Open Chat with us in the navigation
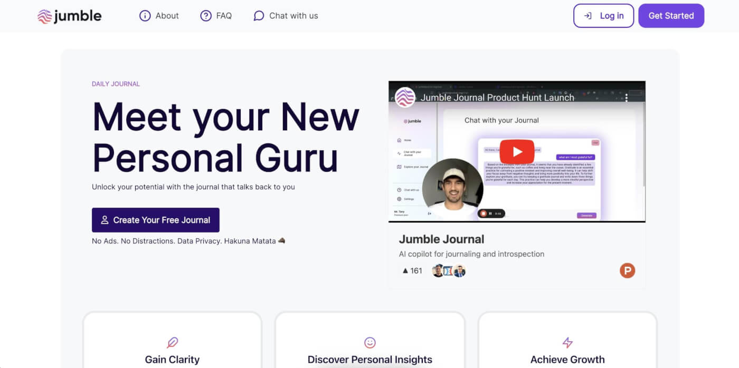The image size is (739, 368). 286,16
